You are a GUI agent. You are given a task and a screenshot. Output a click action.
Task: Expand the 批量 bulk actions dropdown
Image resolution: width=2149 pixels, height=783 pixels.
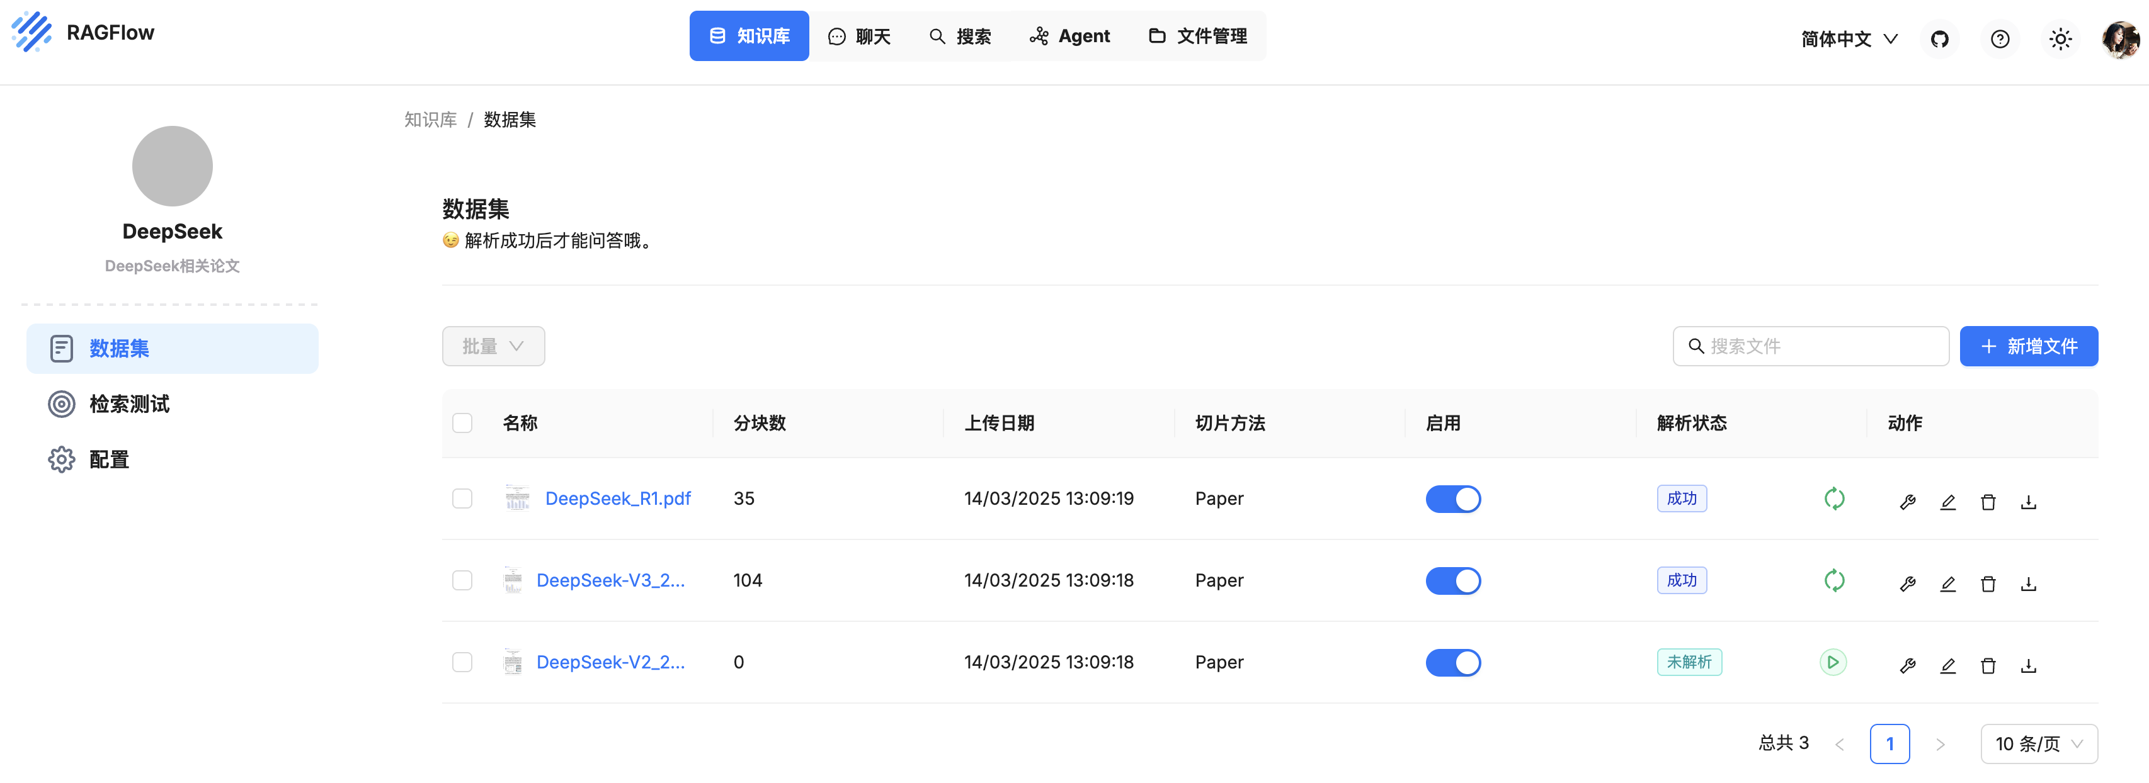[x=493, y=346]
